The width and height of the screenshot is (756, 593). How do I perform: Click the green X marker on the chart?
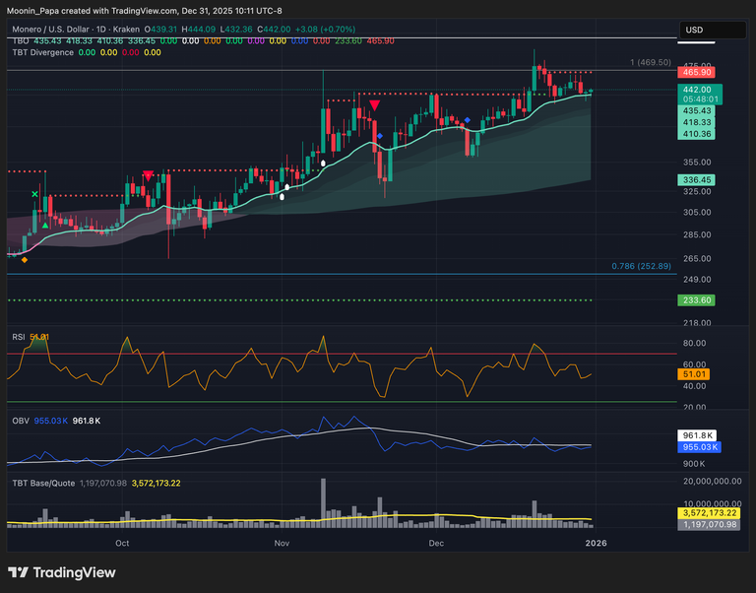pyautogui.click(x=34, y=195)
